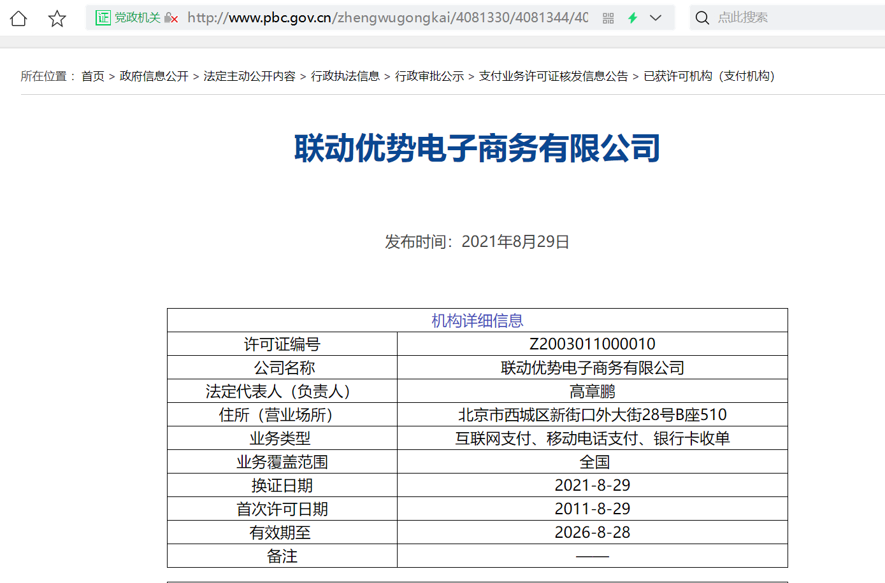Bookmark this page with star icon
This screenshot has width=885, height=583.
click(x=57, y=18)
